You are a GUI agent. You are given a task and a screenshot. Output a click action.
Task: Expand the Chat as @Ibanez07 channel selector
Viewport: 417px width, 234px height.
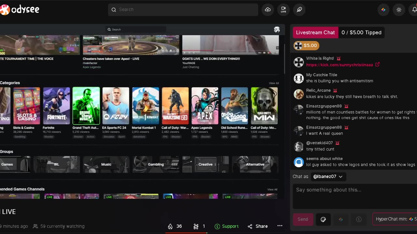coord(328,176)
